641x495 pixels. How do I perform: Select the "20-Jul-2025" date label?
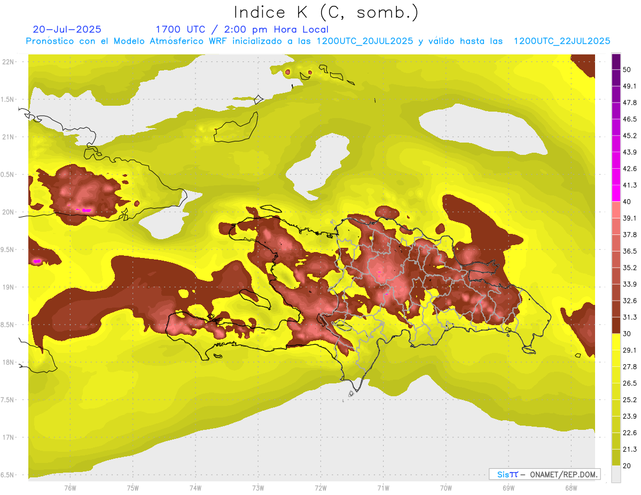[67, 29]
